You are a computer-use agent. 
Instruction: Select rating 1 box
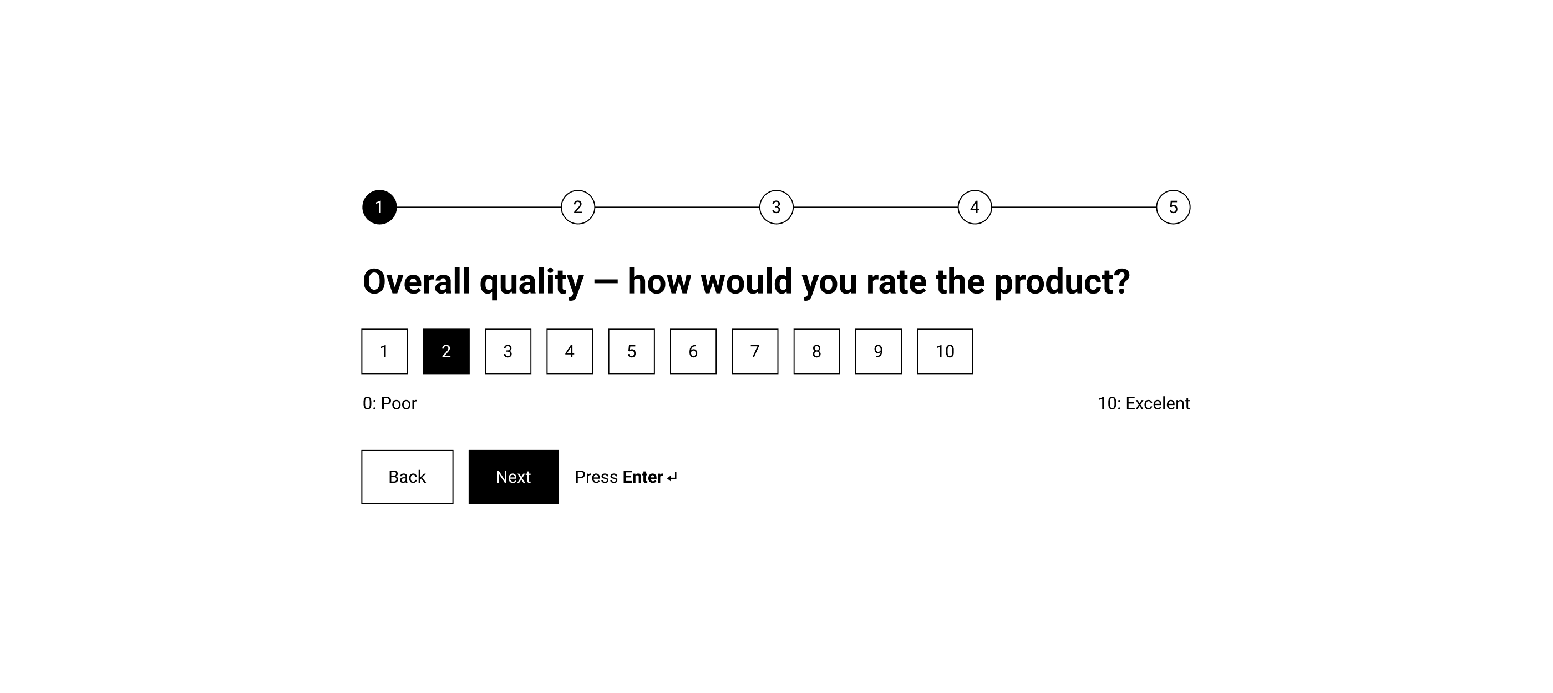coord(384,351)
